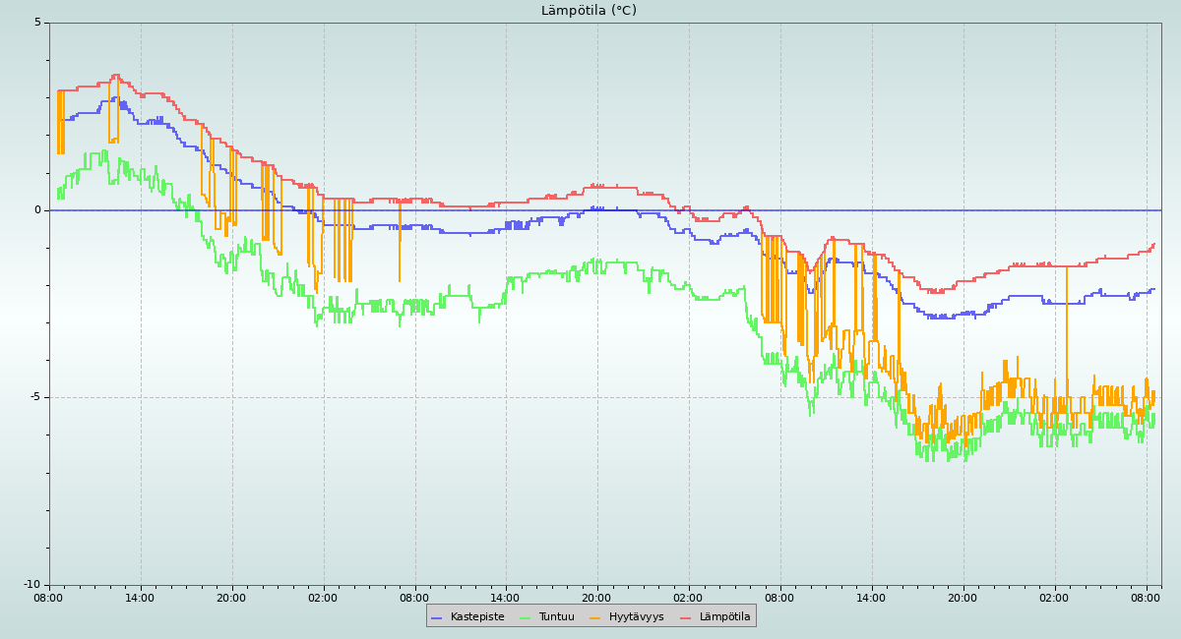The height and width of the screenshot is (639, 1181).
Task: Click red line marker beside Lämpötila
Action: [686, 617]
